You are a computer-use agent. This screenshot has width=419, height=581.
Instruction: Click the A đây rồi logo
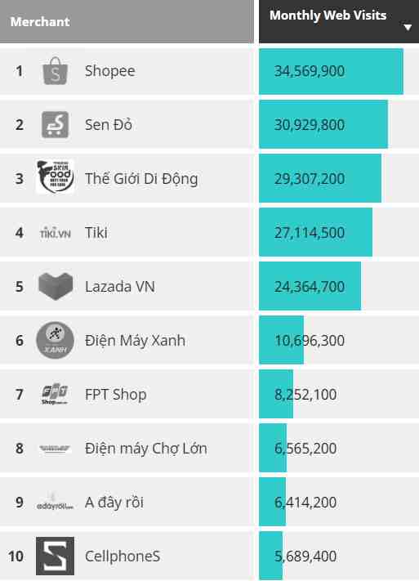coord(55,502)
